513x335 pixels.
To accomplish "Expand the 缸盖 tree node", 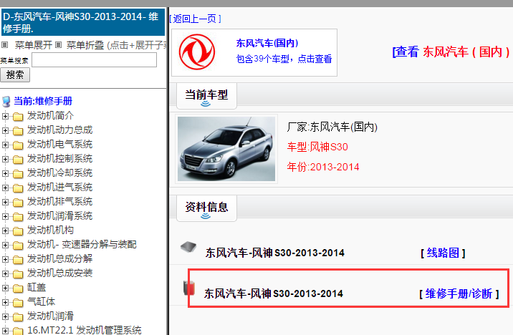I will tap(5, 288).
